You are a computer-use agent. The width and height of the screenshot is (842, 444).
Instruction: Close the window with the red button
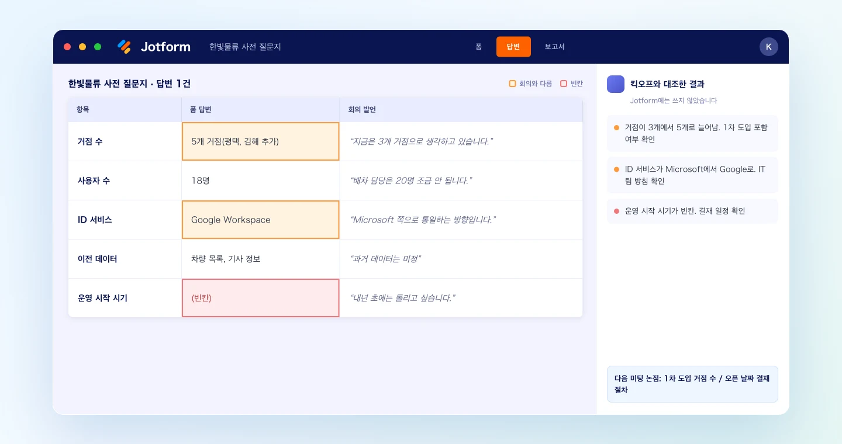coord(67,47)
